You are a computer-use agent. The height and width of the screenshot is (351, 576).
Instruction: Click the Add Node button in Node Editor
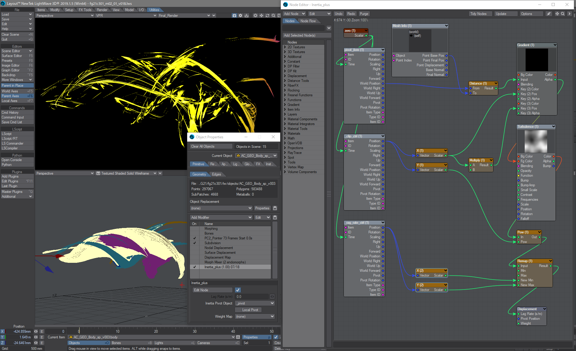point(293,13)
